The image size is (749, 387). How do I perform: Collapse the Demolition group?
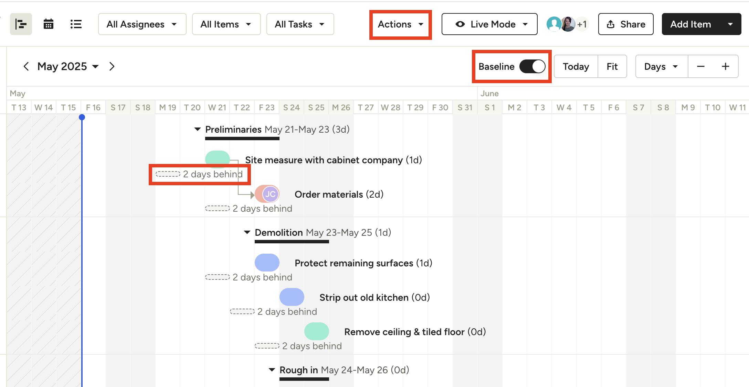247,232
